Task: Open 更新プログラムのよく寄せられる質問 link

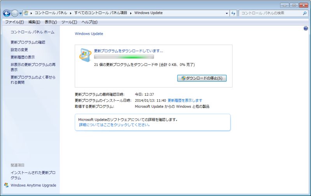Action: tap(33, 80)
